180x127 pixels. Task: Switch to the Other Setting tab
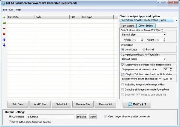tap(146, 26)
